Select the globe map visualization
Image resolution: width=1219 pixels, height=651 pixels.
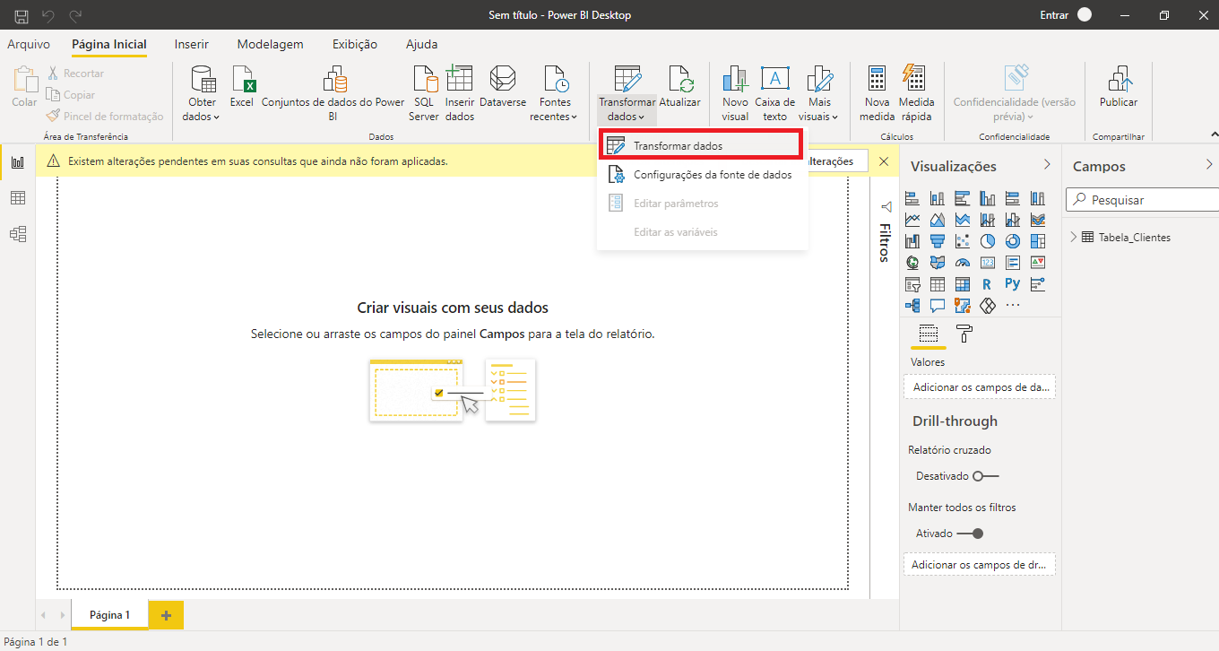tap(912, 263)
